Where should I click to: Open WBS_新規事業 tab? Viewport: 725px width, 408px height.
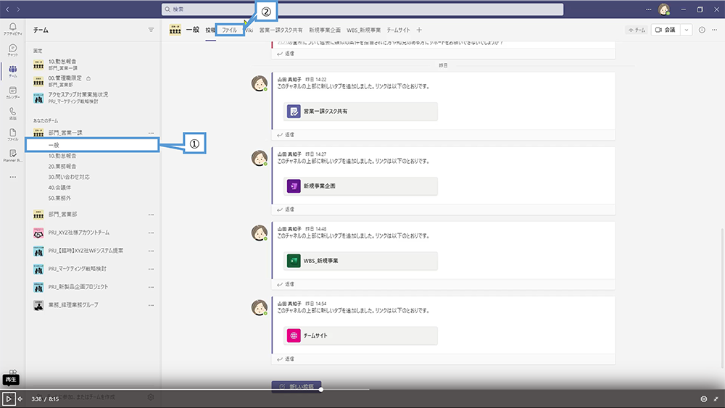(363, 30)
